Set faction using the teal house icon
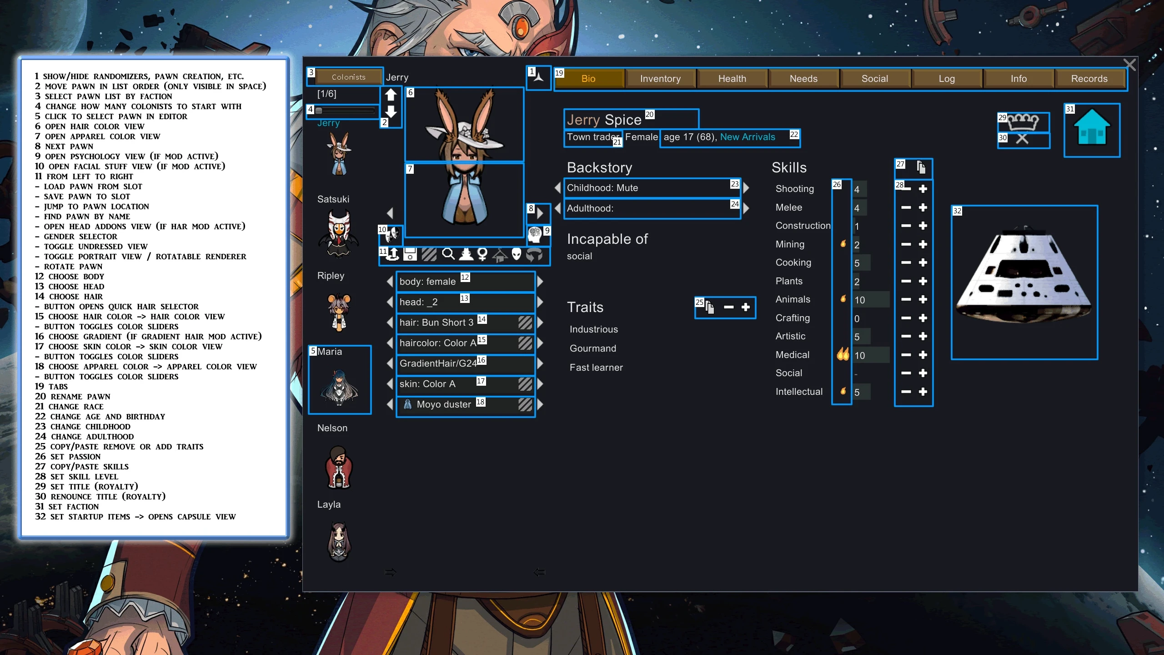 (x=1092, y=131)
